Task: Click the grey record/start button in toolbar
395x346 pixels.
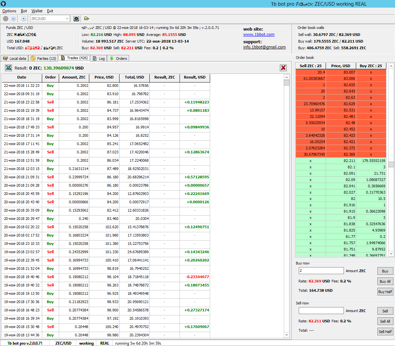Action: (6, 19)
